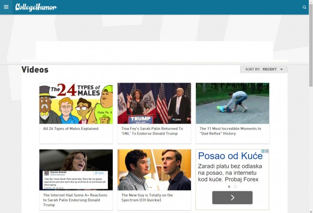
Task: Click the Sort By dropdown arrow
Action: [x=282, y=69]
